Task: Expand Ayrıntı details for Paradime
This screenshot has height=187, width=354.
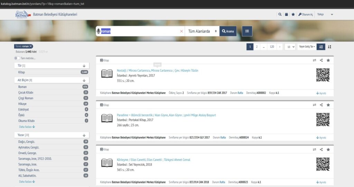Action: click(x=321, y=137)
